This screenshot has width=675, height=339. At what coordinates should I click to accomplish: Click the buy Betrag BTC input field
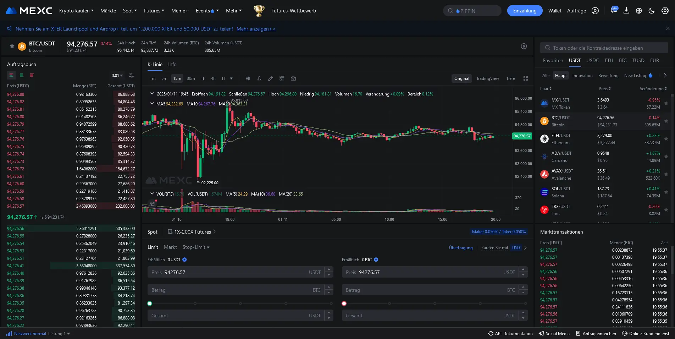pyautogui.click(x=236, y=290)
